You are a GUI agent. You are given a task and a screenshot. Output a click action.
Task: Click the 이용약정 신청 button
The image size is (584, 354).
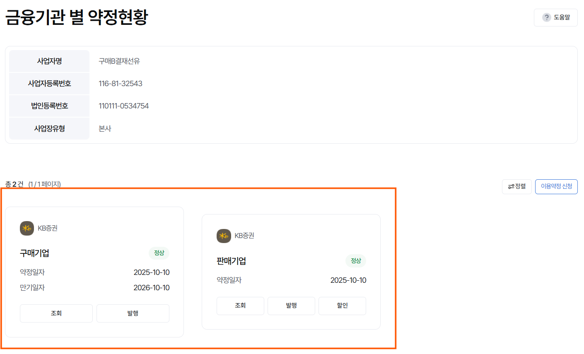556,187
